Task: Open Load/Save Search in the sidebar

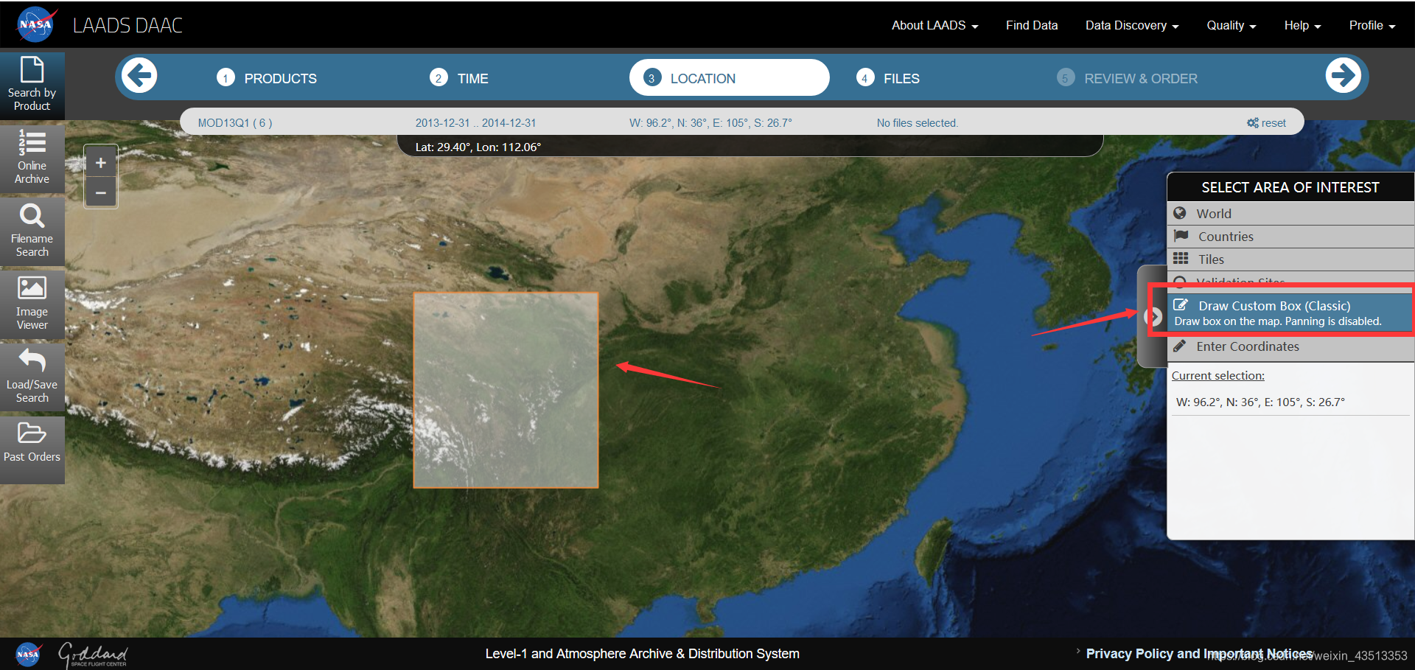Action: coord(32,377)
